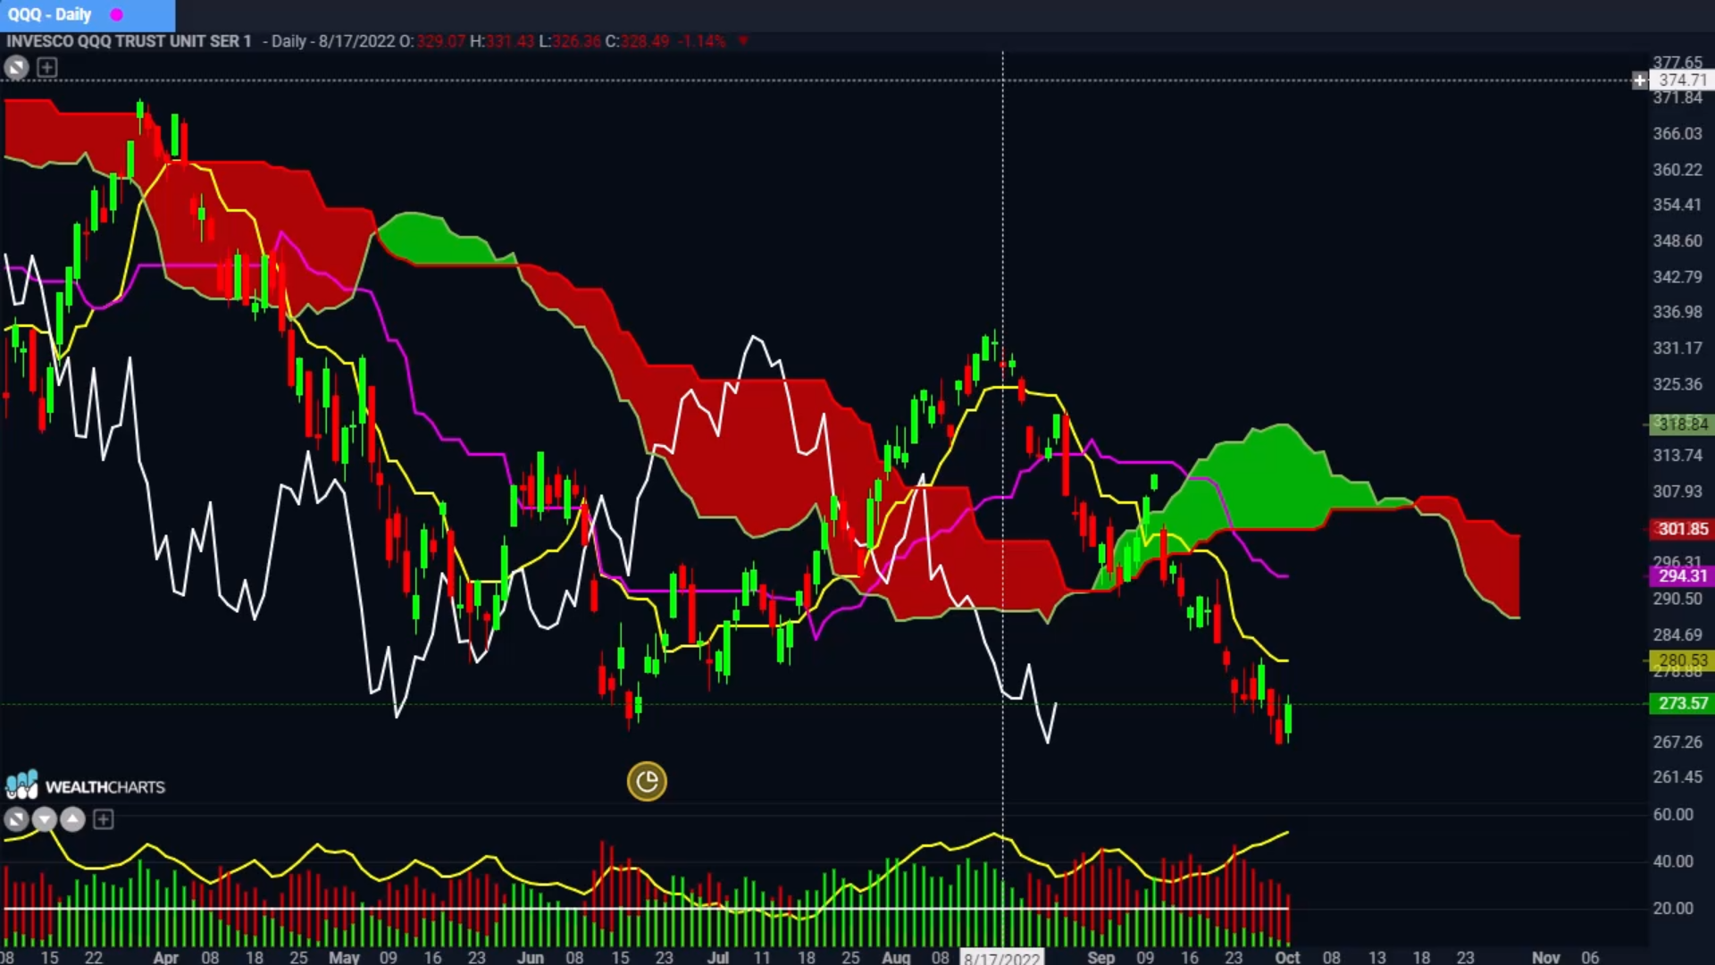Click the -1.14% change value
1715x965 pixels.
(702, 41)
